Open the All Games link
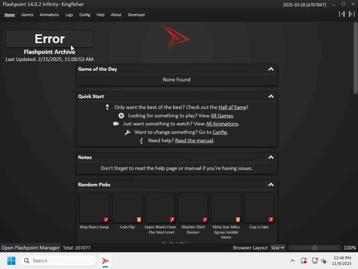The width and height of the screenshot is (358, 269). click(x=222, y=116)
